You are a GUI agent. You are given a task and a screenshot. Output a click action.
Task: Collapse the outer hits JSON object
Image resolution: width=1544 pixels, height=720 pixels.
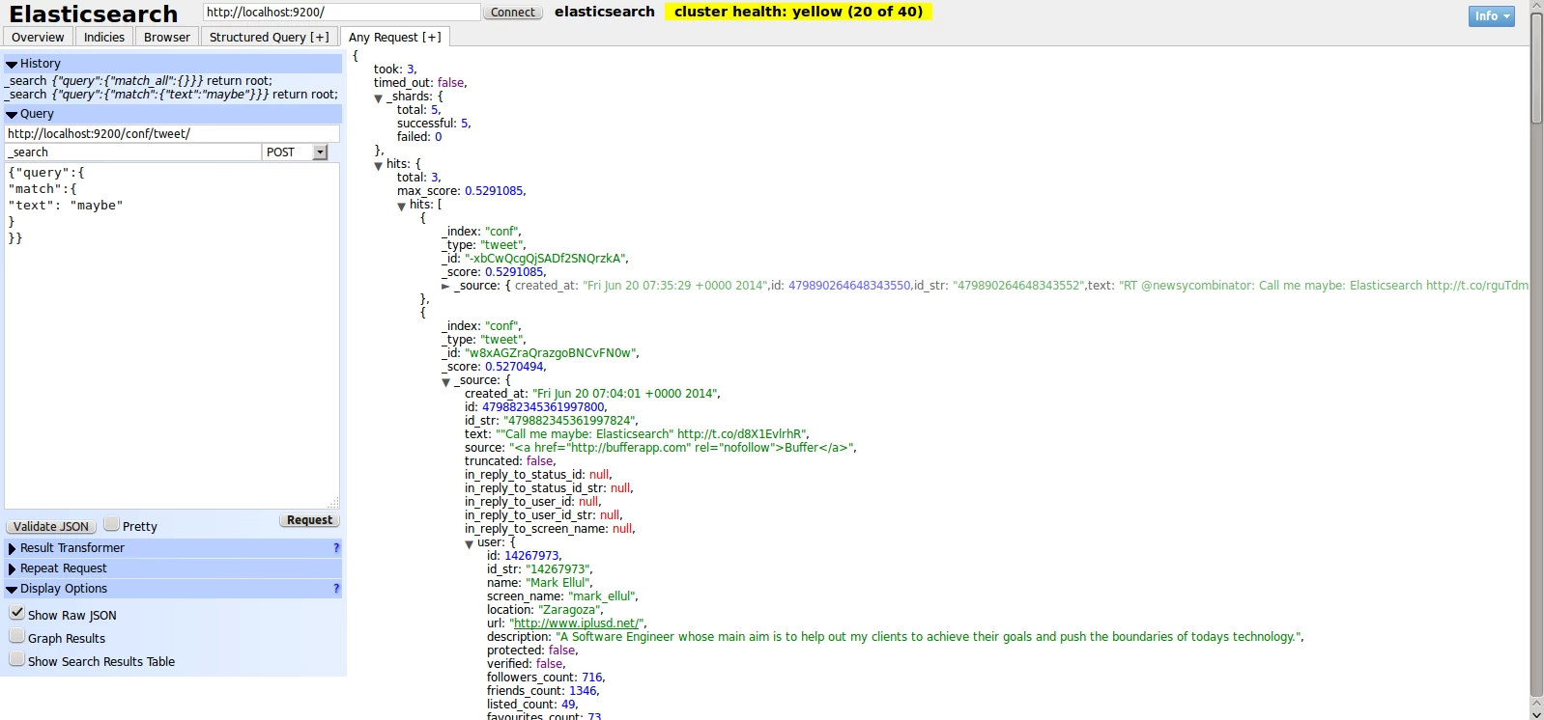pyautogui.click(x=379, y=165)
